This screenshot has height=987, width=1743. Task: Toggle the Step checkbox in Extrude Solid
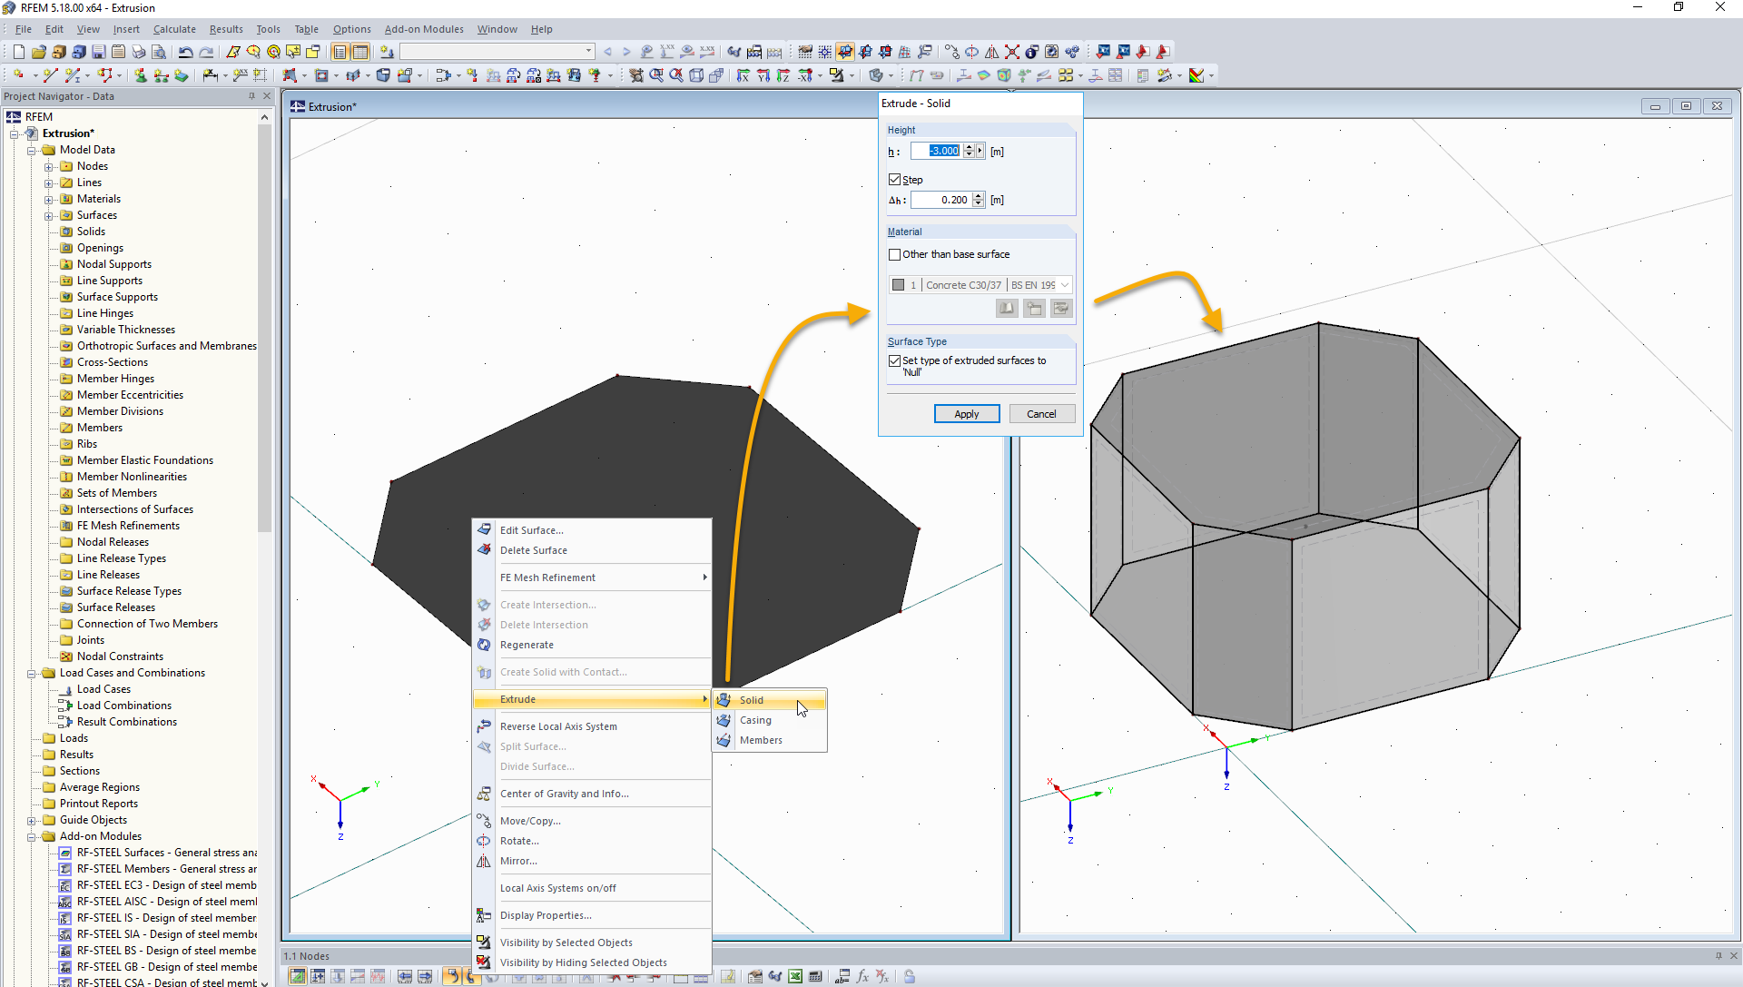coord(894,179)
